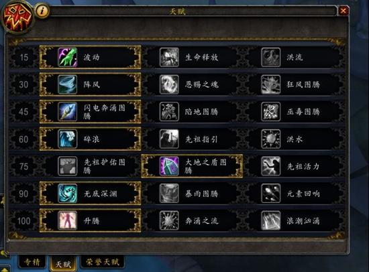The width and height of the screenshot is (369, 272).
Task: Select the 大地之盾图腾 talent icon
Action: pyautogui.click(x=169, y=166)
